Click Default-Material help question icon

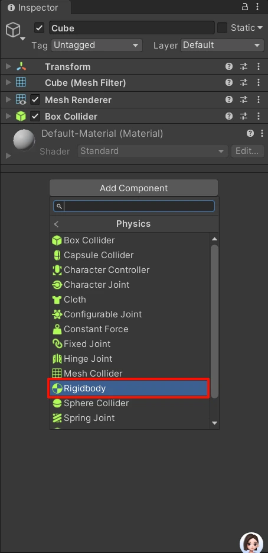(x=250, y=133)
